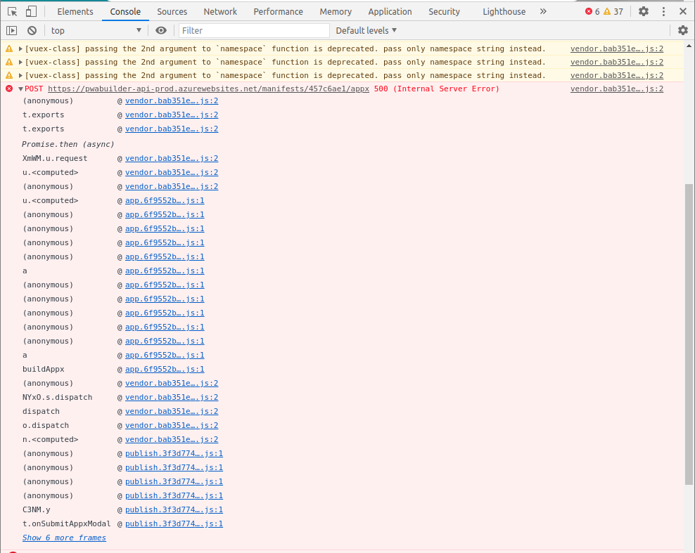
Task: Collapse the POST error stack trace
Action: (20, 89)
